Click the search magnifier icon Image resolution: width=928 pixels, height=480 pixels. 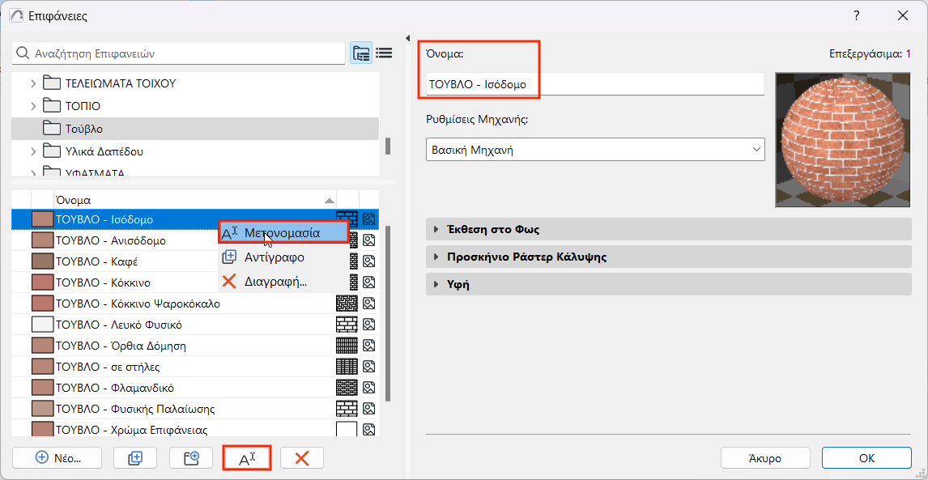23,53
